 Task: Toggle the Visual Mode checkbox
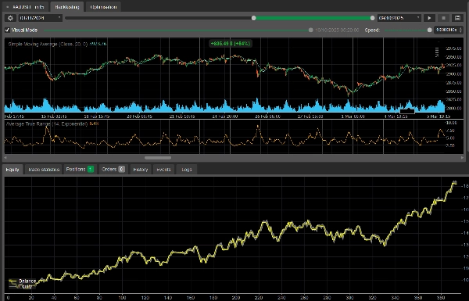tap(8, 30)
